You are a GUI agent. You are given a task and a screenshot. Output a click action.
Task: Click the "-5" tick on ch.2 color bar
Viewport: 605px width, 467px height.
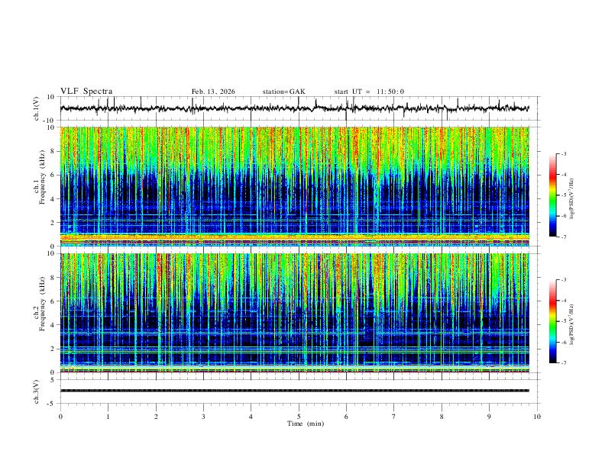563,321
